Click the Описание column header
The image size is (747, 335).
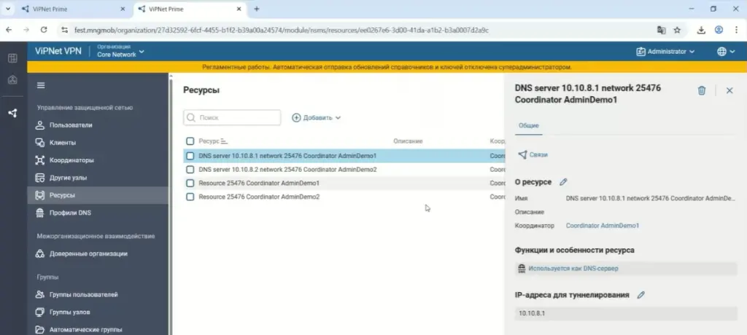pyautogui.click(x=408, y=141)
